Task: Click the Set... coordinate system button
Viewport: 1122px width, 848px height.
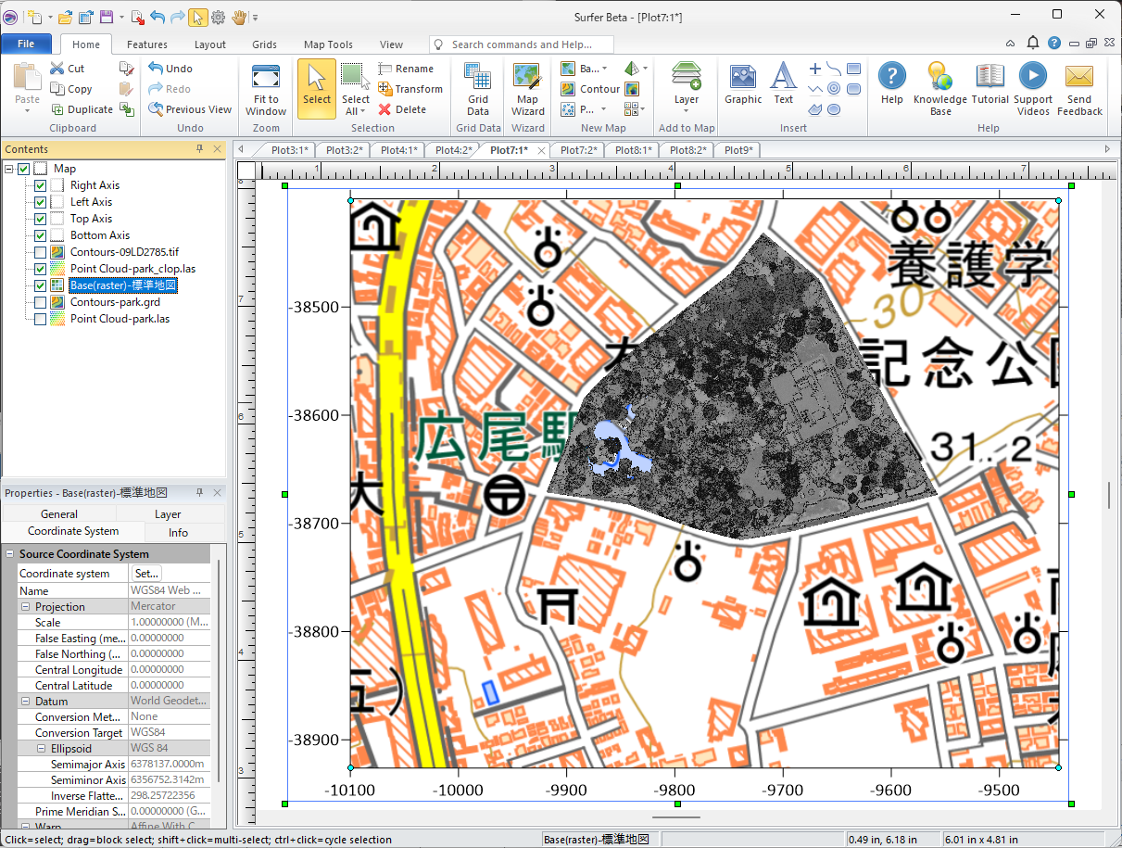Action: [x=146, y=574]
